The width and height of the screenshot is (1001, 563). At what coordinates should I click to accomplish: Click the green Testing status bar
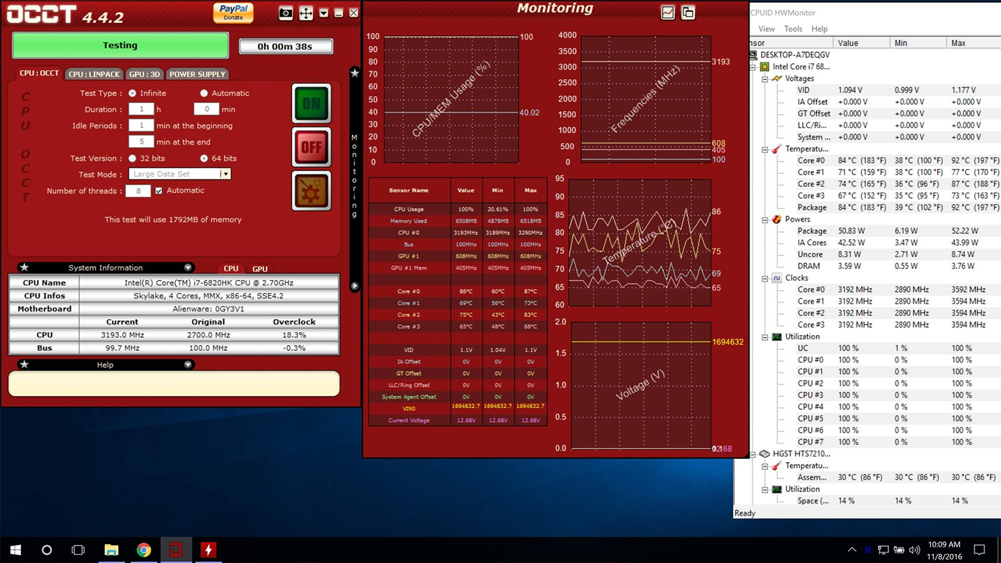(x=120, y=45)
